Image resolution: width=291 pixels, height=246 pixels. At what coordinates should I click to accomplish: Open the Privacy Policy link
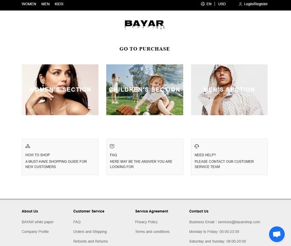[146, 222]
